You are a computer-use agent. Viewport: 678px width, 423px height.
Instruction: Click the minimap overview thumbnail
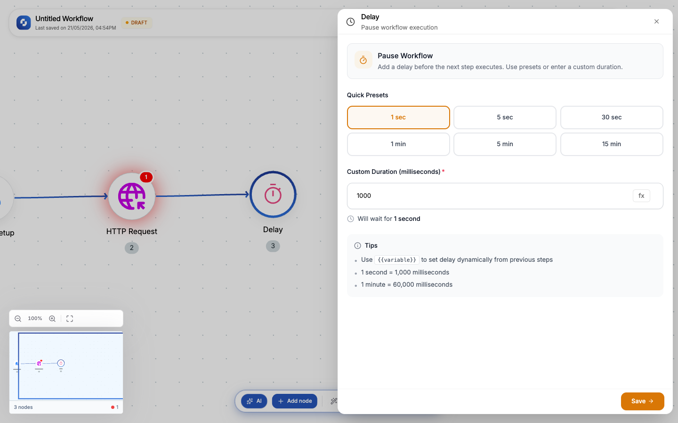tap(66, 366)
